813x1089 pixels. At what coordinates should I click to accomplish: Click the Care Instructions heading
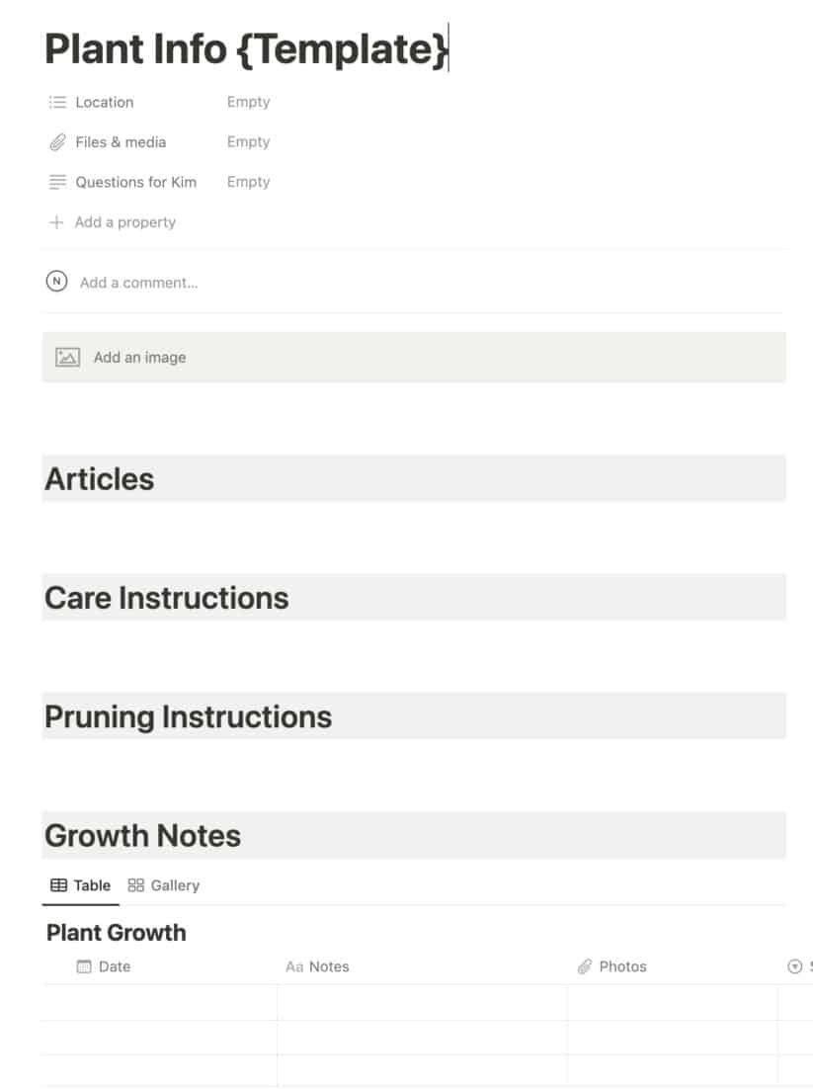pos(167,598)
